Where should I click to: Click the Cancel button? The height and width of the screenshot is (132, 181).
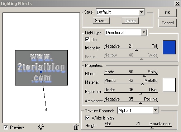(167, 23)
